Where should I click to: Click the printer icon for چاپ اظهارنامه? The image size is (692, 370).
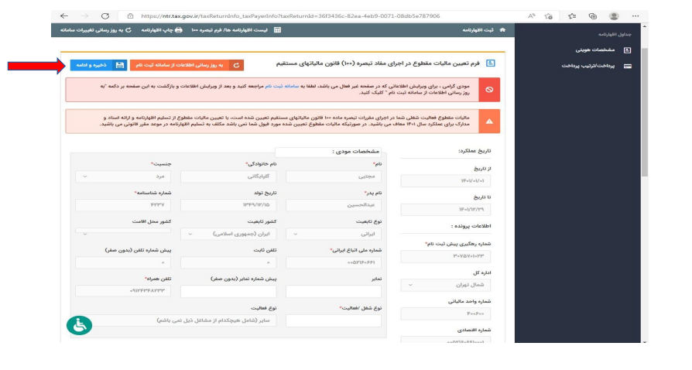tap(179, 30)
